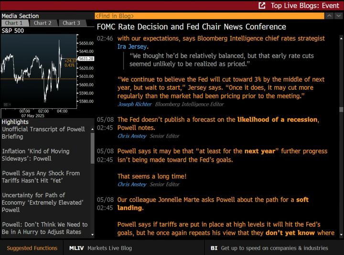Switch to Chart 1 tab

(x=14, y=23)
